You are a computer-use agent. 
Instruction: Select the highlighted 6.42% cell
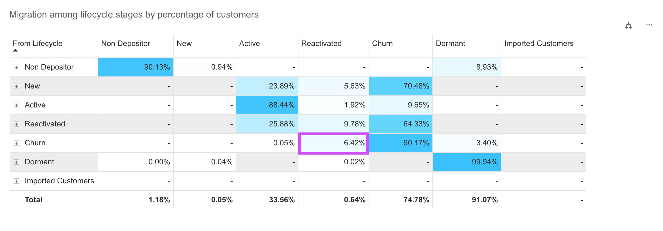pos(334,143)
